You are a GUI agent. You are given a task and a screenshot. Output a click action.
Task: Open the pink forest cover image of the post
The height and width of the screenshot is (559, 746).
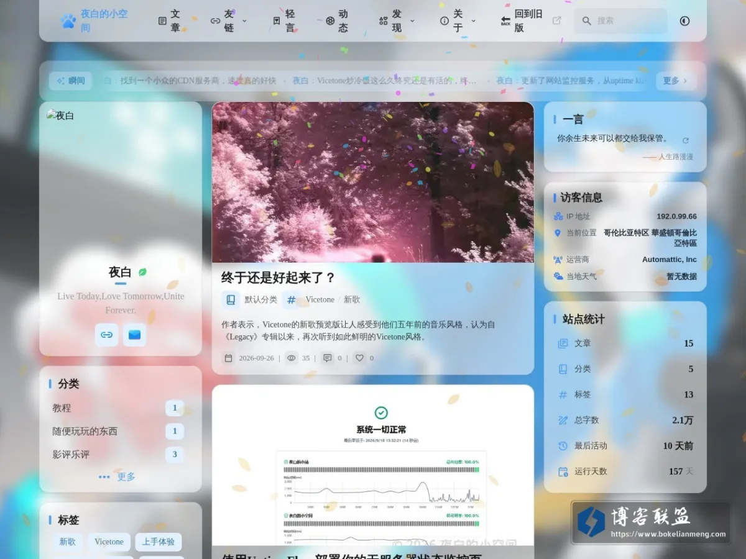[373, 183]
